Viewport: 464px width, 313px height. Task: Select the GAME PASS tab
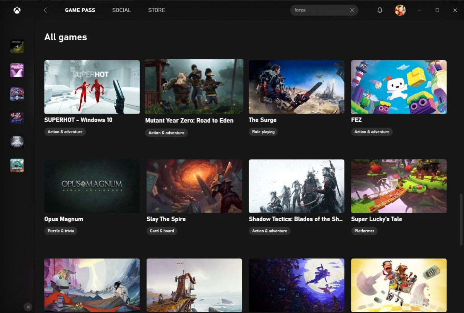[x=80, y=10]
